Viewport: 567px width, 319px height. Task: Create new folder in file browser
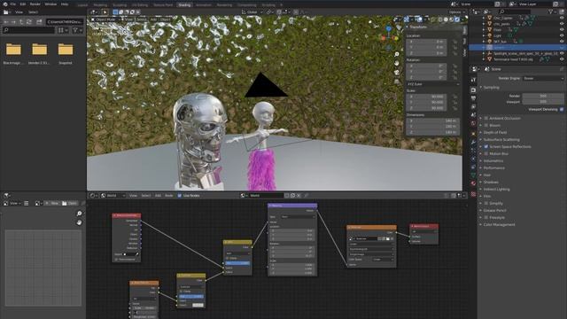coord(39,22)
